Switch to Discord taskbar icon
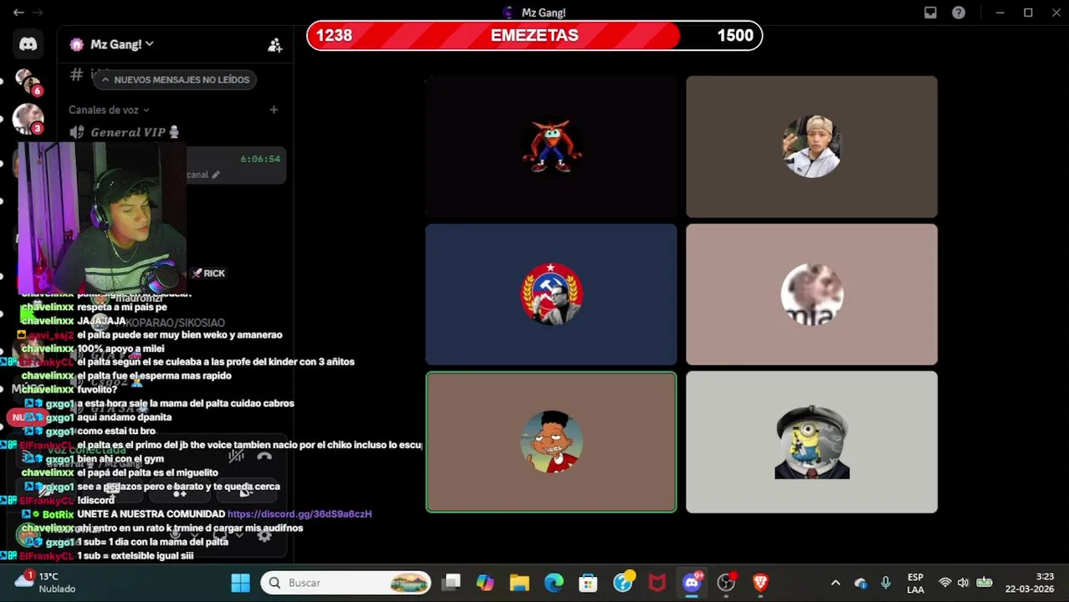 coord(692,583)
